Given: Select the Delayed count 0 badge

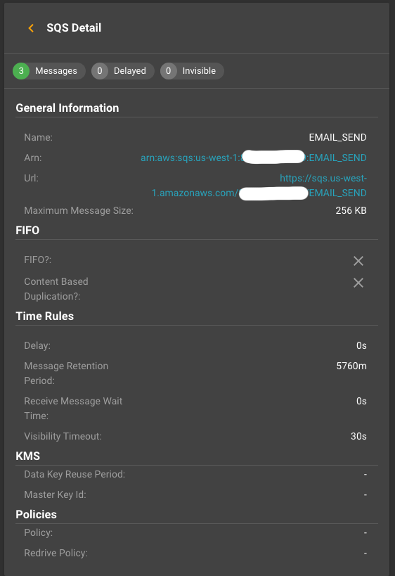Looking at the screenshot, I should pos(100,71).
